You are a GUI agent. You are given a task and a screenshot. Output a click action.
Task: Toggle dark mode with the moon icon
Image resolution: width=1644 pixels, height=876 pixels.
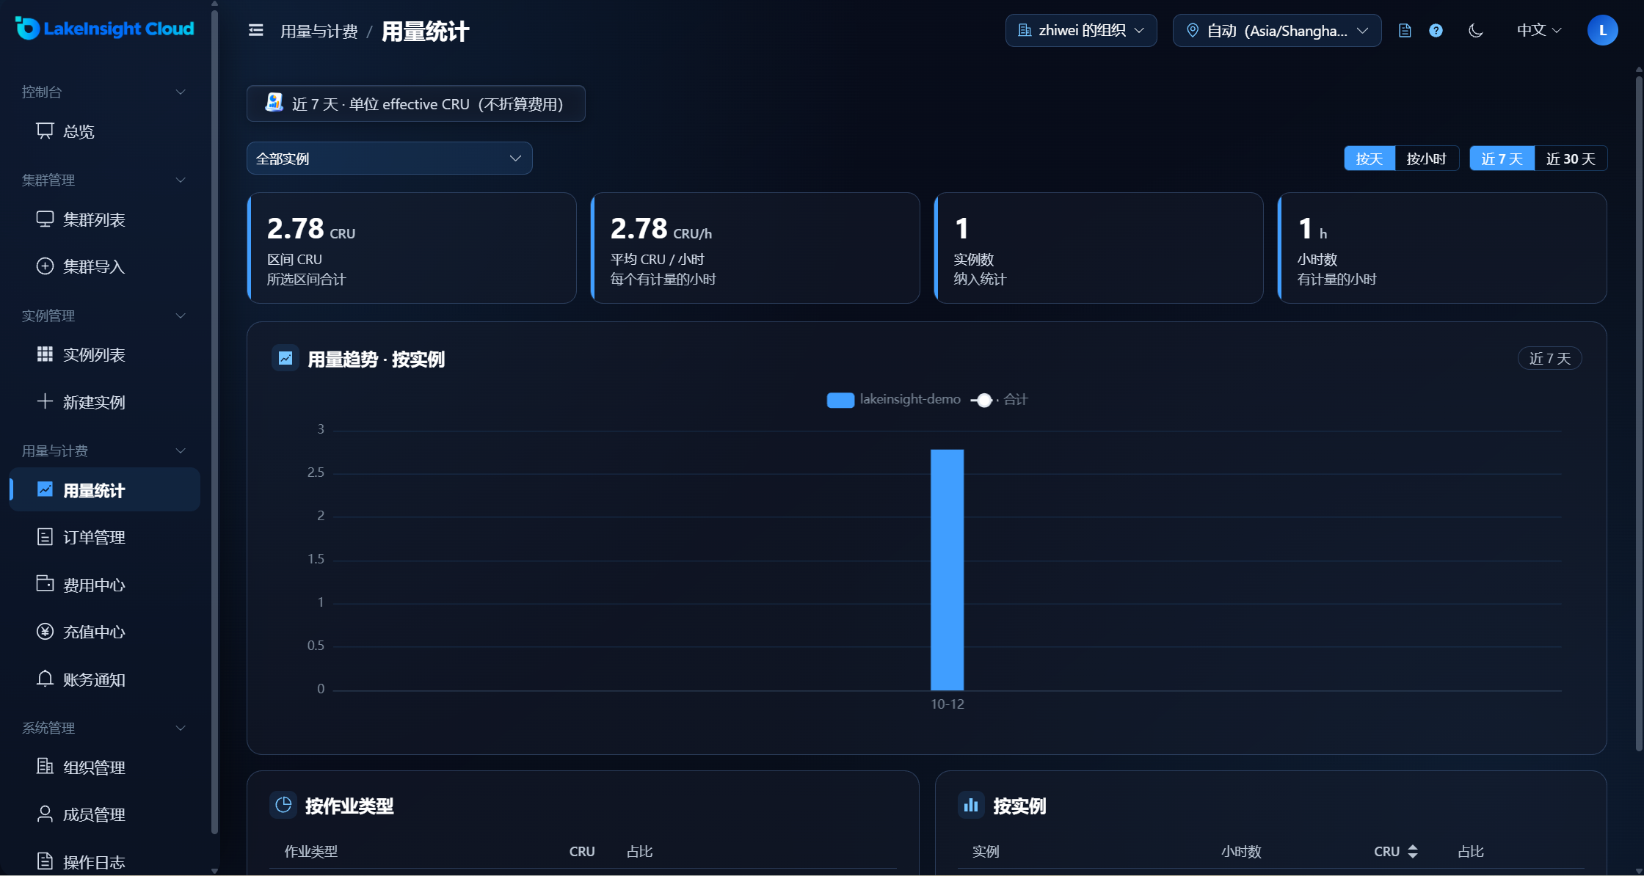pos(1476,30)
